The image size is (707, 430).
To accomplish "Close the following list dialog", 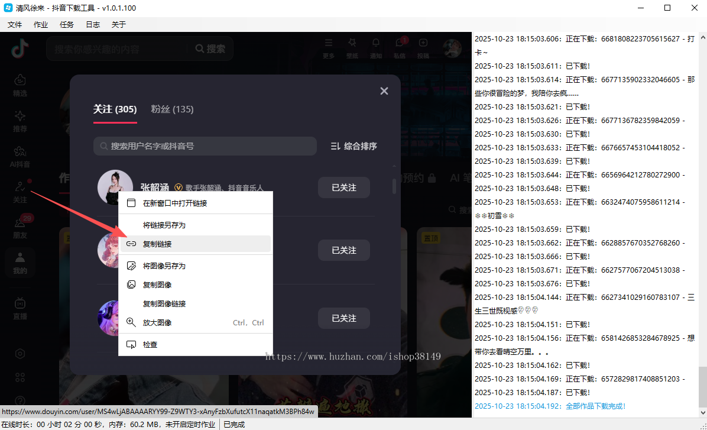I will pyautogui.click(x=384, y=91).
